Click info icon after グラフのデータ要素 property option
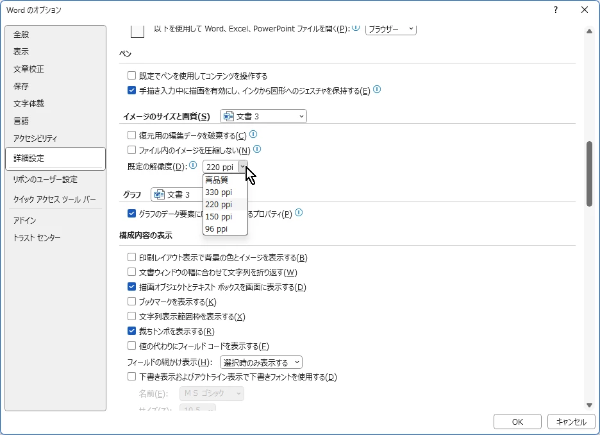600x435 pixels. (299, 212)
